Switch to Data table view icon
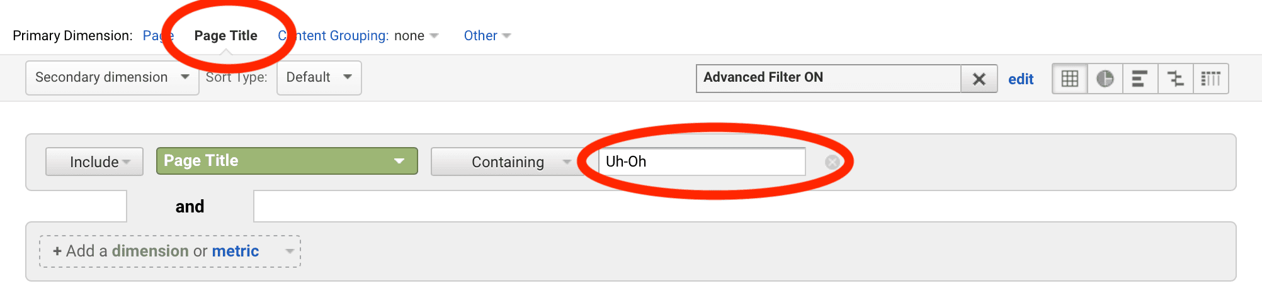The width and height of the screenshot is (1262, 308). (x=1070, y=79)
